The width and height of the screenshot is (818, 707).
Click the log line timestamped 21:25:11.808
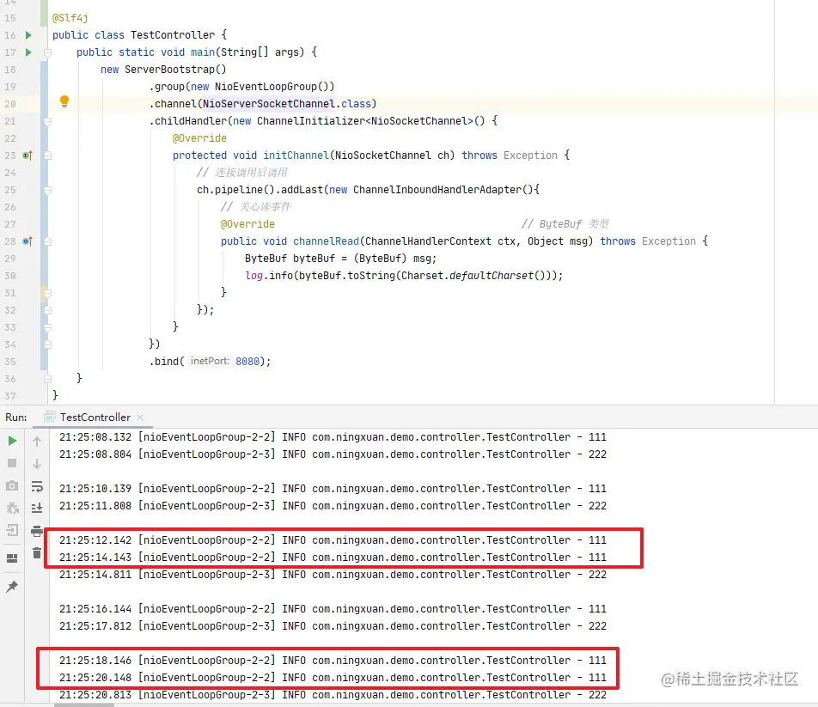pyautogui.click(x=333, y=506)
